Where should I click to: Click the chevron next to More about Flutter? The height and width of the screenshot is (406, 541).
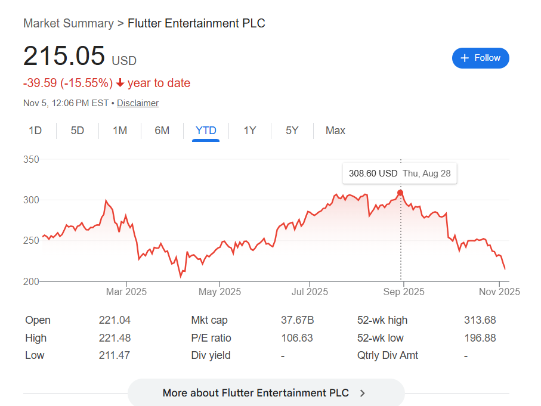[x=363, y=393]
